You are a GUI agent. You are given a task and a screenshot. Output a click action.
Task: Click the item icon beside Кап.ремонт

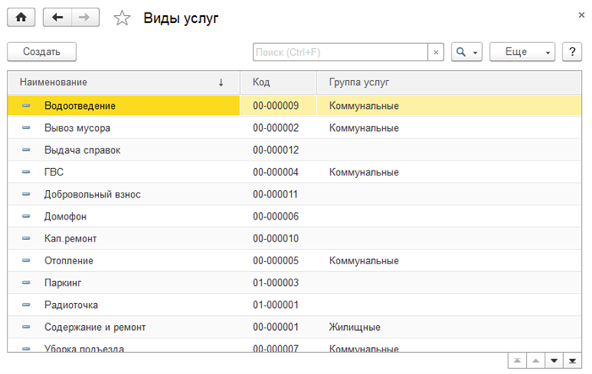pyautogui.click(x=26, y=238)
